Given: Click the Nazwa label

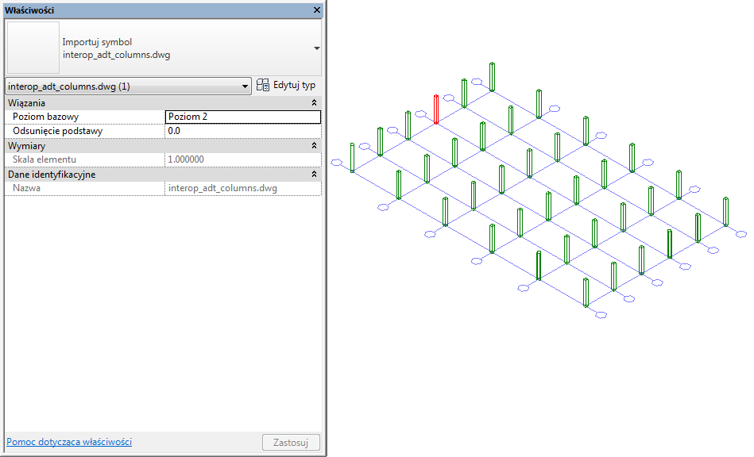Looking at the screenshot, I should coord(26,188).
